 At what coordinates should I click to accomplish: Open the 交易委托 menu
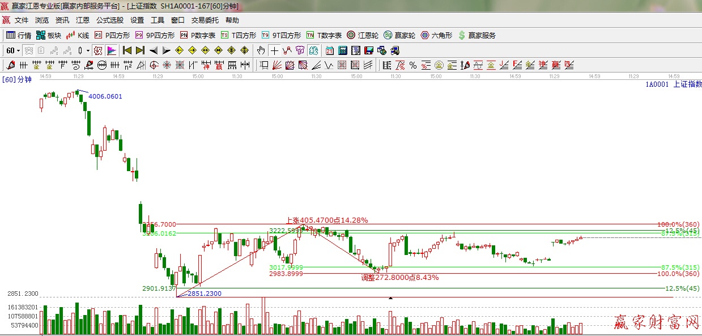pyautogui.click(x=205, y=20)
